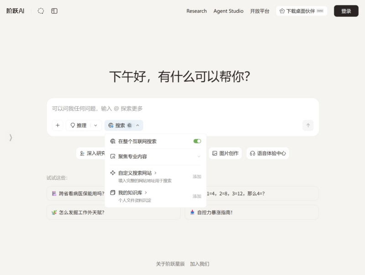Go to 开放平台 in the top navigation
The width and height of the screenshot is (365, 275).
tap(260, 11)
